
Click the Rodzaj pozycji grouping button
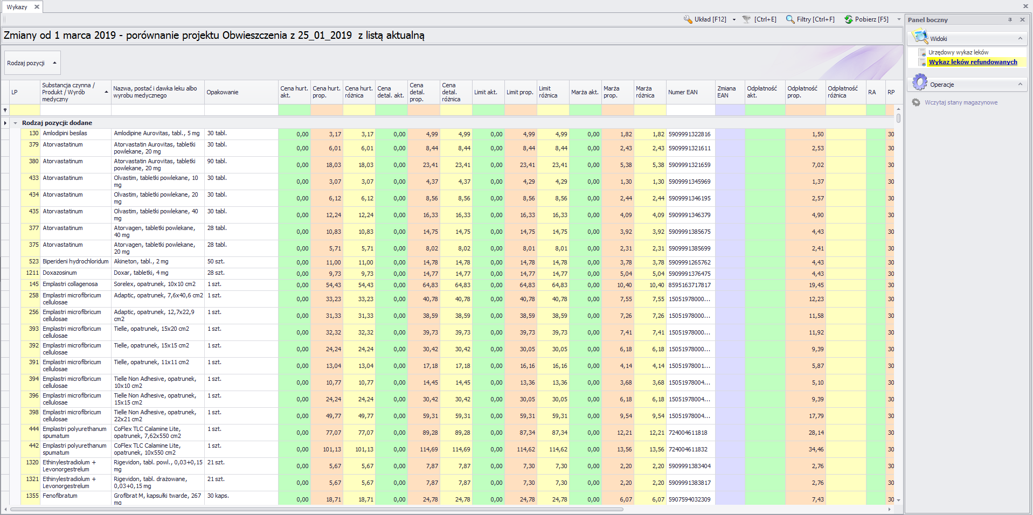coord(32,63)
